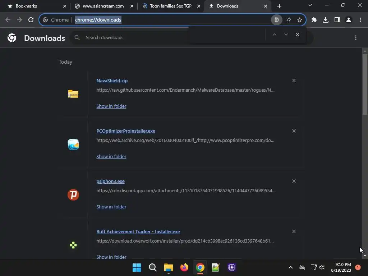Screen dimensions: 368x276
Task: Open psiphon3.exe file link
Action: pos(111,181)
